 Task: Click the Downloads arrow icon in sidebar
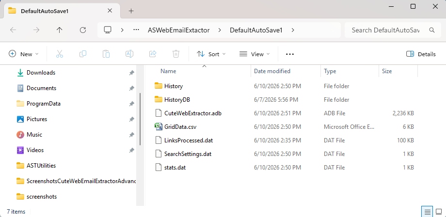20,73
